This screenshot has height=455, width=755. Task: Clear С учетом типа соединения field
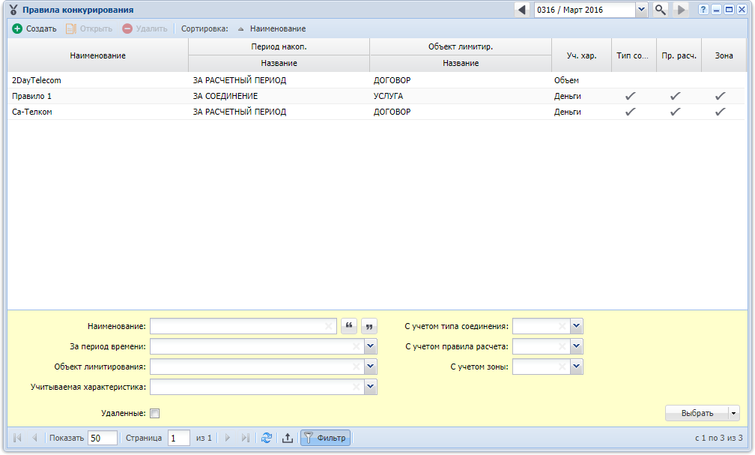click(562, 326)
